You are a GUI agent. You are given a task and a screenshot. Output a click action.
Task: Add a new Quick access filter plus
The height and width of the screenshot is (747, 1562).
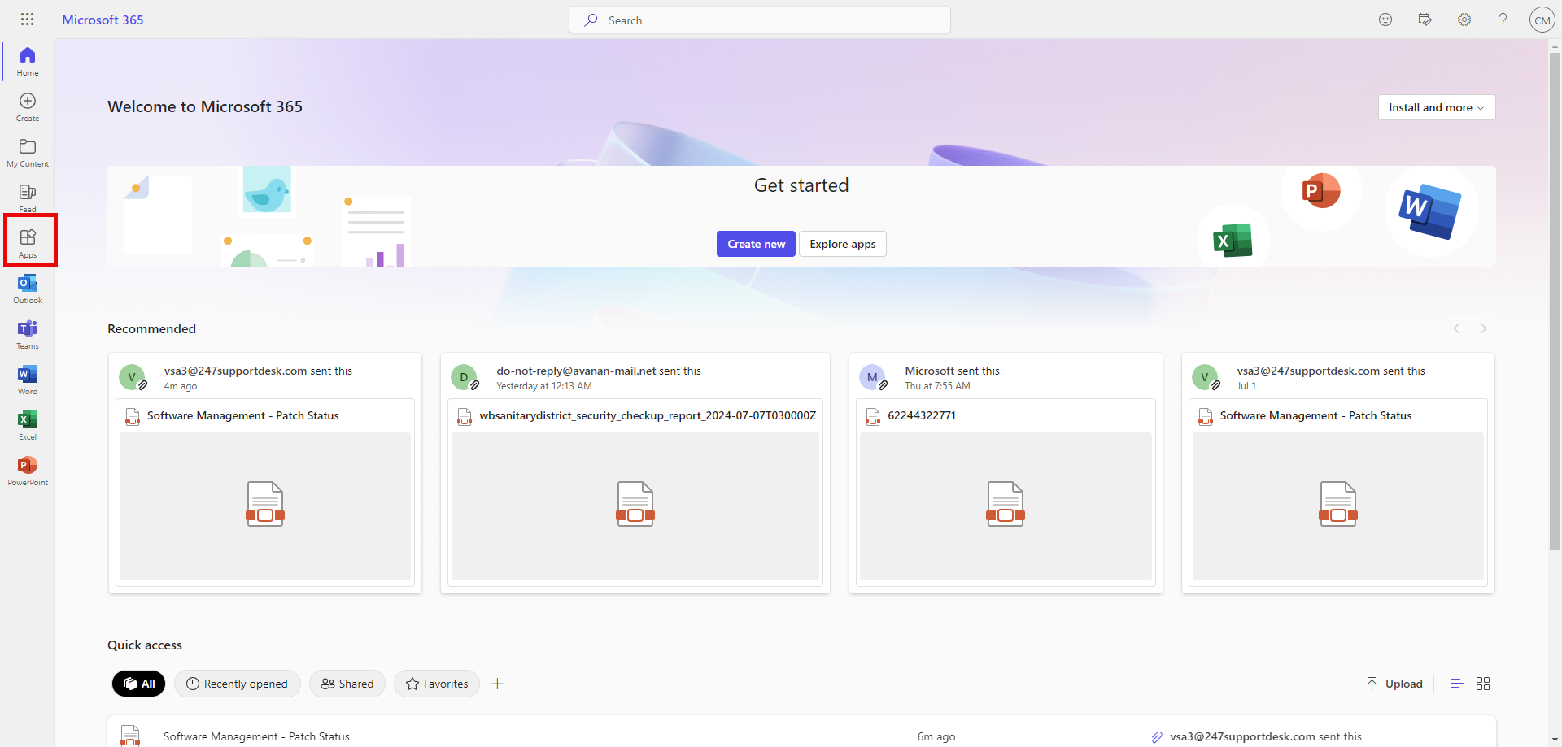(x=497, y=684)
